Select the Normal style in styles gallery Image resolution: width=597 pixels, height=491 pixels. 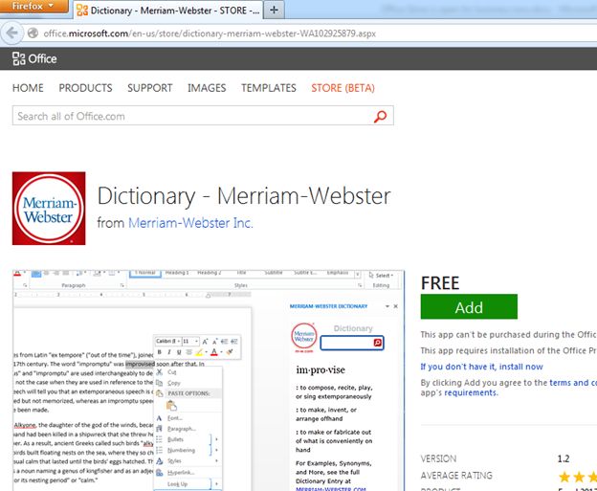pos(145,274)
